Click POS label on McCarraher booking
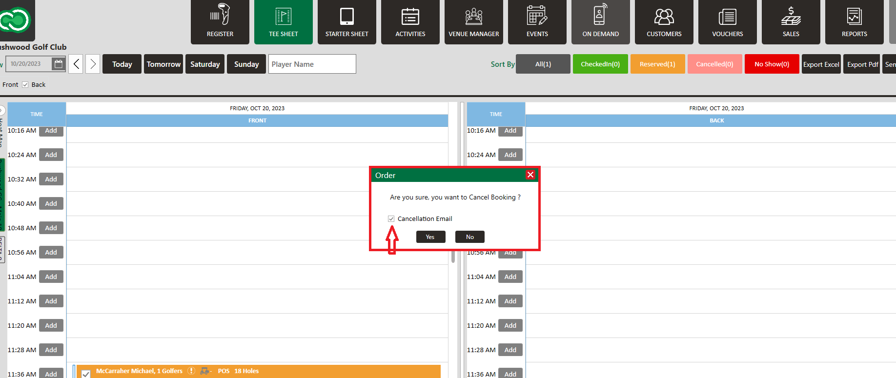This screenshot has width=896, height=378. tap(224, 371)
